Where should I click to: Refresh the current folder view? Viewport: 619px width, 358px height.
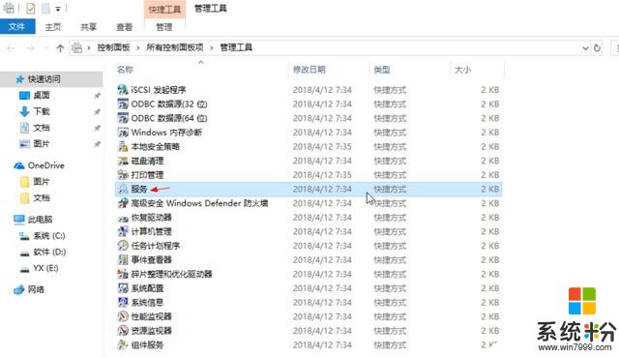[x=597, y=47]
